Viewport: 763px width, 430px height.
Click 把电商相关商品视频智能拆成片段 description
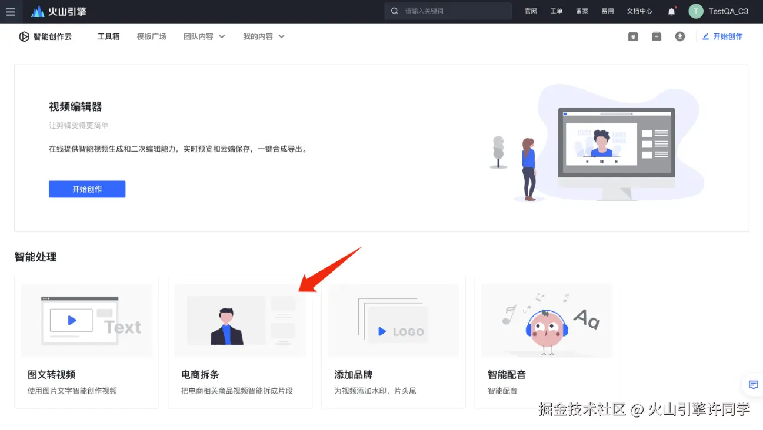237,391
